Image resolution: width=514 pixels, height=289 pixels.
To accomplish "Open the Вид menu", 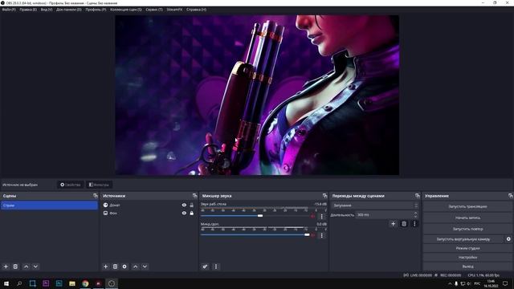I will [47, 10].
